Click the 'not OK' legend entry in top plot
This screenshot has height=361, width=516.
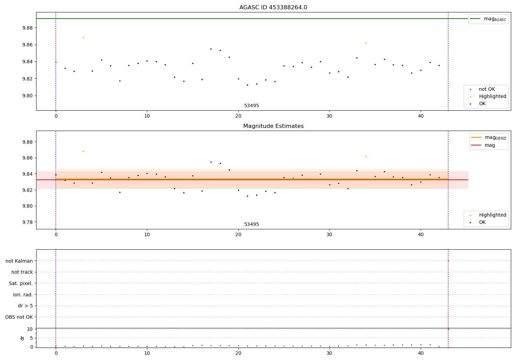tap(482, 89)
